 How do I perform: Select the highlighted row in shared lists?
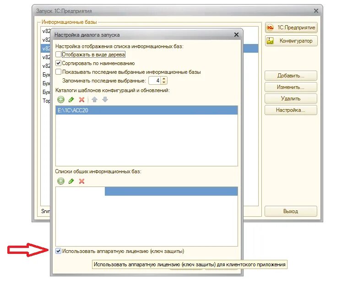[171, 191]
